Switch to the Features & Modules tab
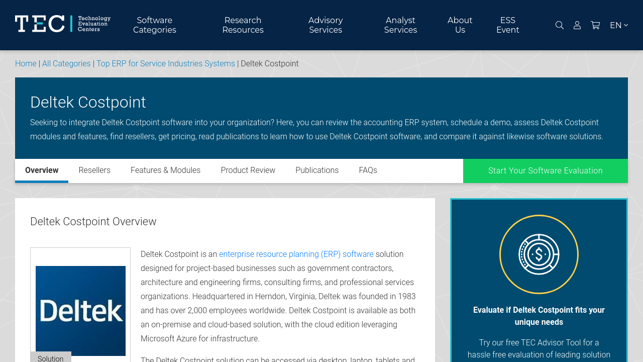This screenshot has width=643, height=362. (x=165, y=170)
